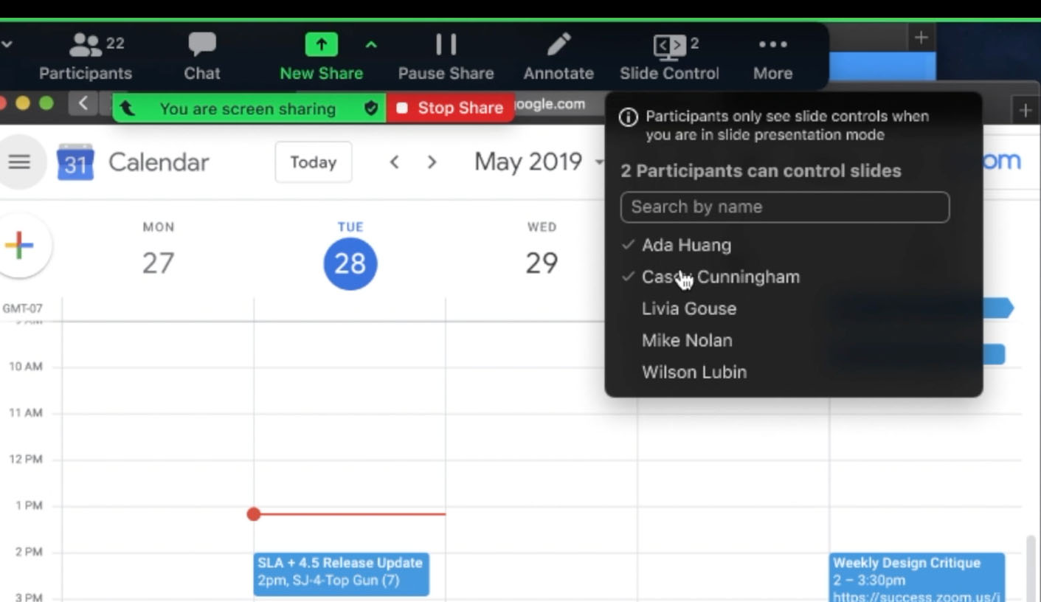Expand New Share options caret

pos(371,45)
